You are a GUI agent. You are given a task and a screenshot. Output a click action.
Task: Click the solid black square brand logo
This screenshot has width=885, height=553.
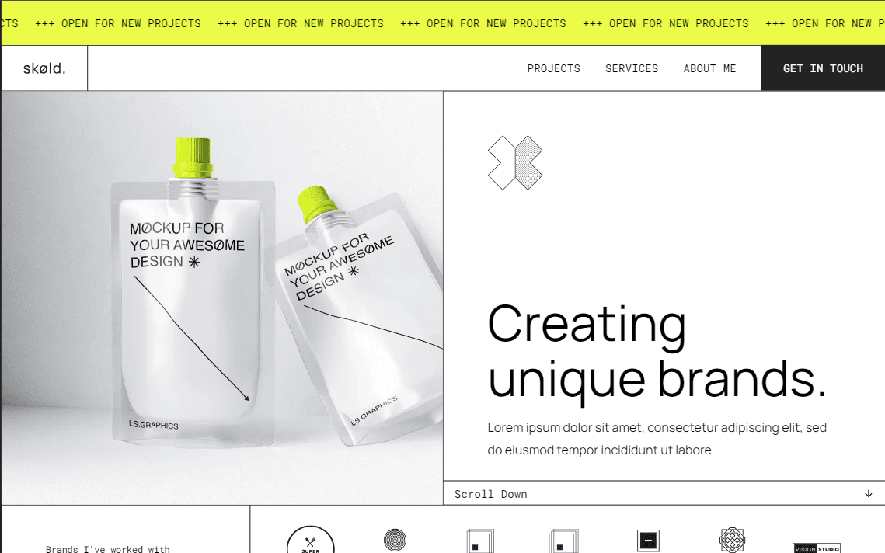click(x=648, y=541)
